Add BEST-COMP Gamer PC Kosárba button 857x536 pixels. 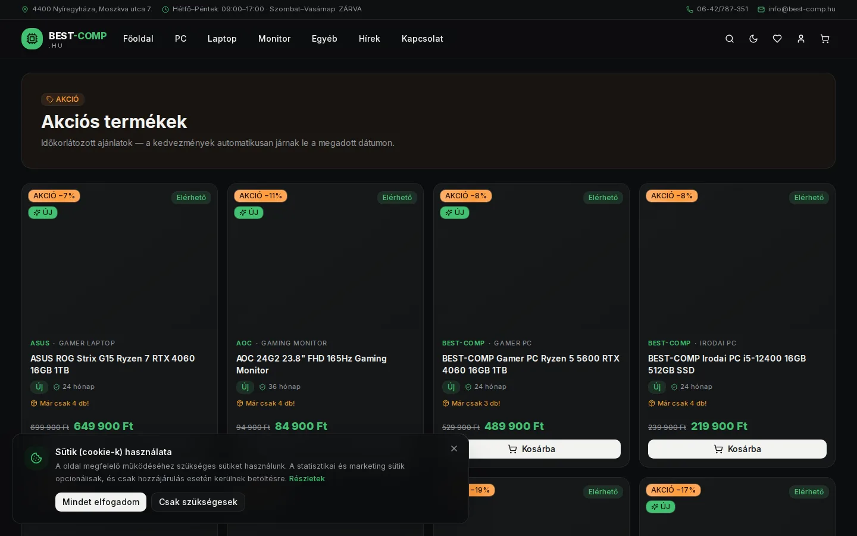pyautogui.click(x=531, y=449)
